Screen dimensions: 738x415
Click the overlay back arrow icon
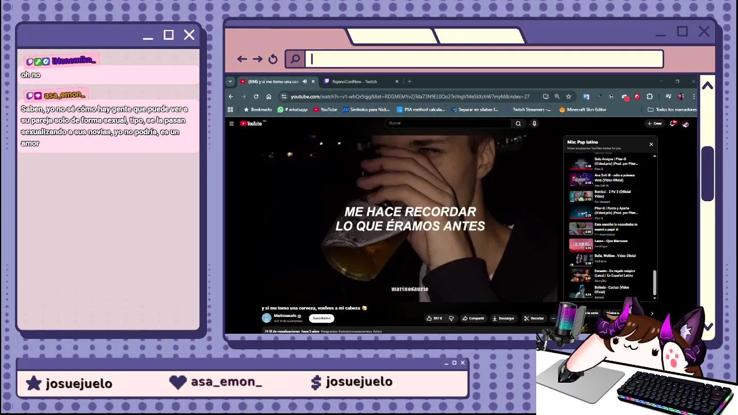(242, 59)
